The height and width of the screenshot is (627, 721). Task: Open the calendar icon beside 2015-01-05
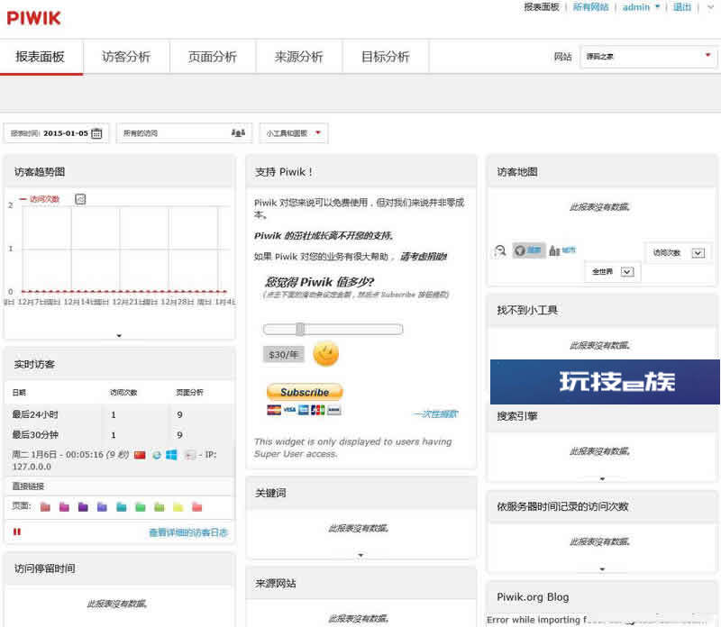pyautogui.click(x=96, y=133)
